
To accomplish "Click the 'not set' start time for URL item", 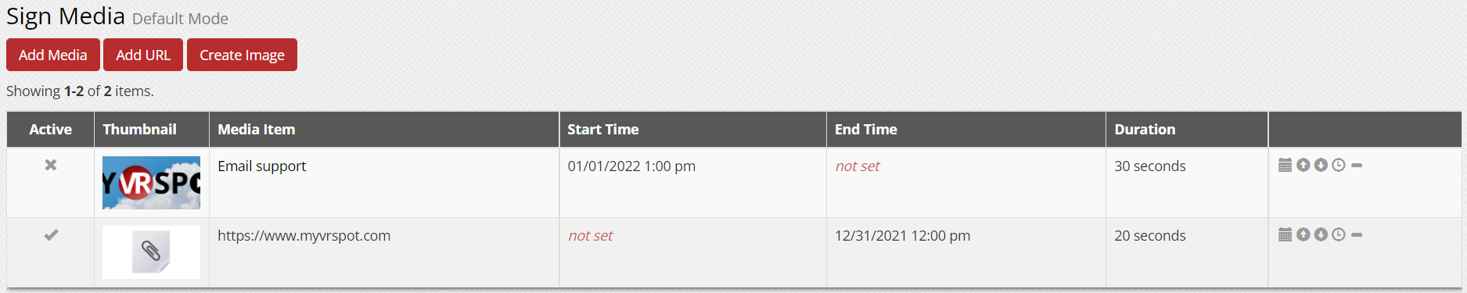I will [591, 235].
